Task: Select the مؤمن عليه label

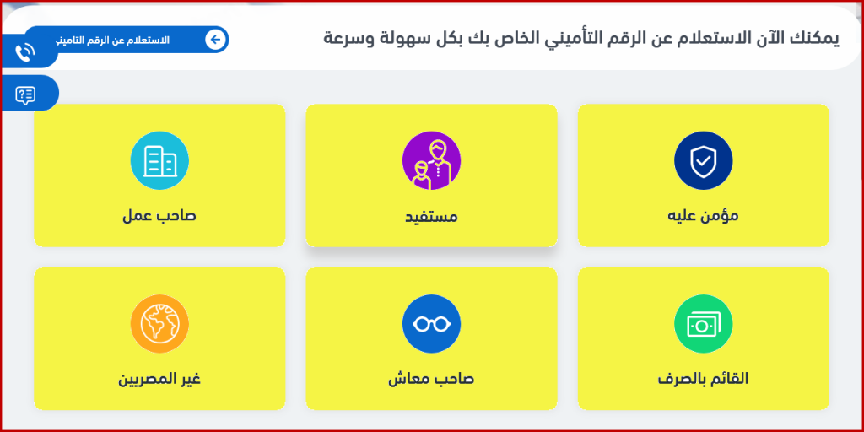Action: [703, 215]
